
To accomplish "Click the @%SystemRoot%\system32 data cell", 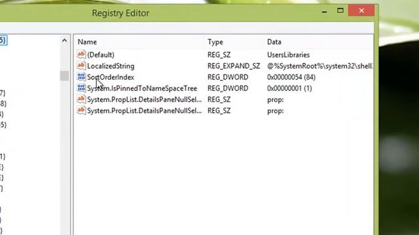I will click(x=320, y=66).
